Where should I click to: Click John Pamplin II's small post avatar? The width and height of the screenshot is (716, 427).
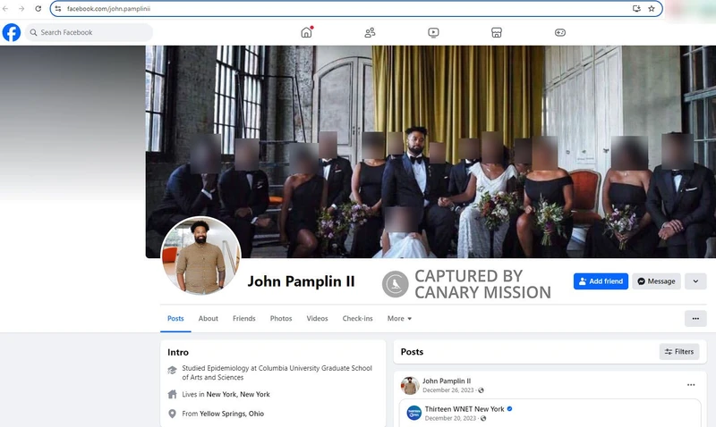point(410,386)
